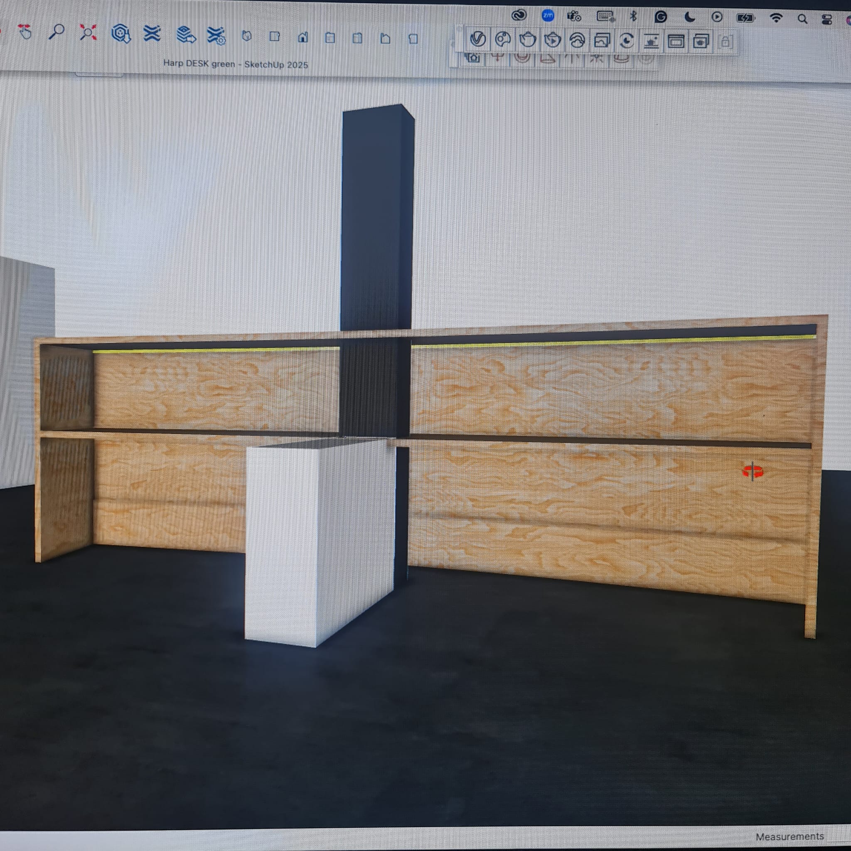
Task: Open the Extension Warehouse
Action: pyautogui.click(x=152, y=34)
